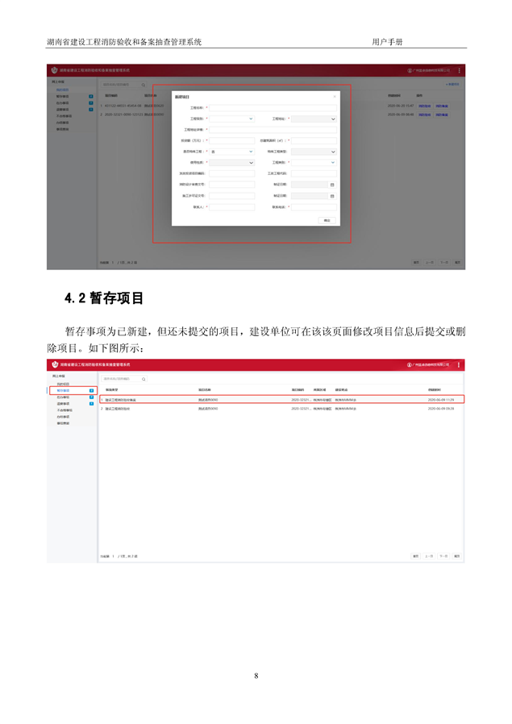The width and height of the screenshot is (512, 724).
Task: Click the 工程名称 input field in the dialog
Action: click(273, 107)
